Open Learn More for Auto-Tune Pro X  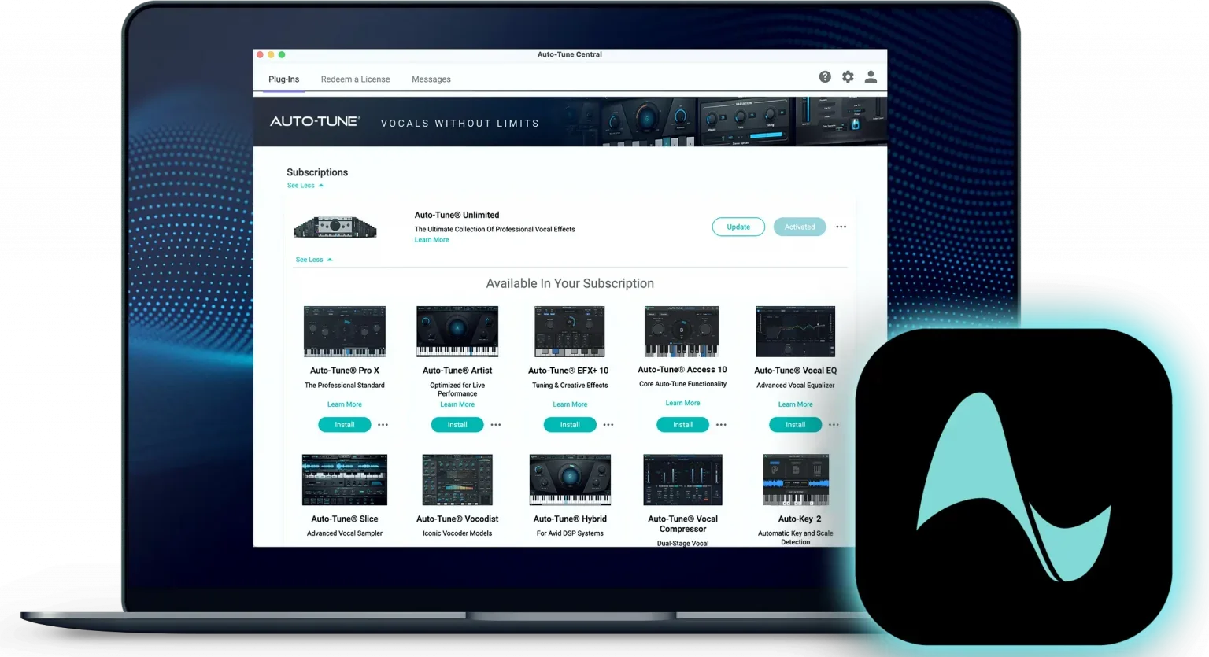(x=345, y=404)
